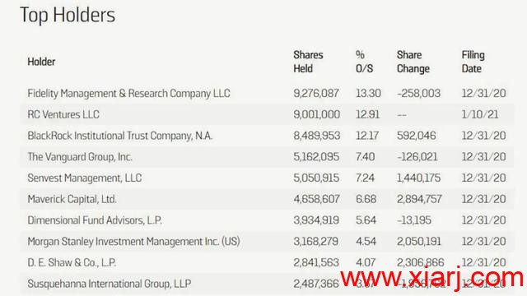The image size is (527, 296).
Task: Select the RC Ventures LLC holder
Action: [63, 114]
